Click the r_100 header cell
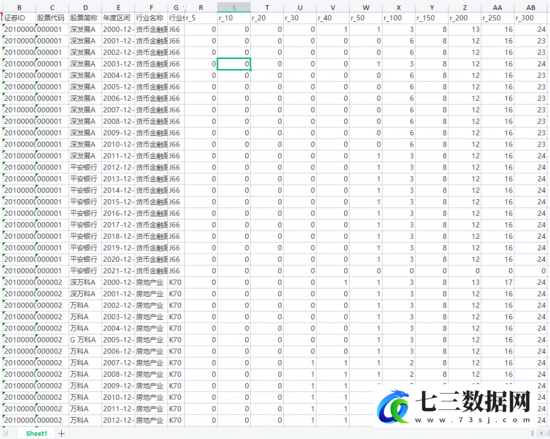This screenshot has height=439, width=550. click(399, 18)
